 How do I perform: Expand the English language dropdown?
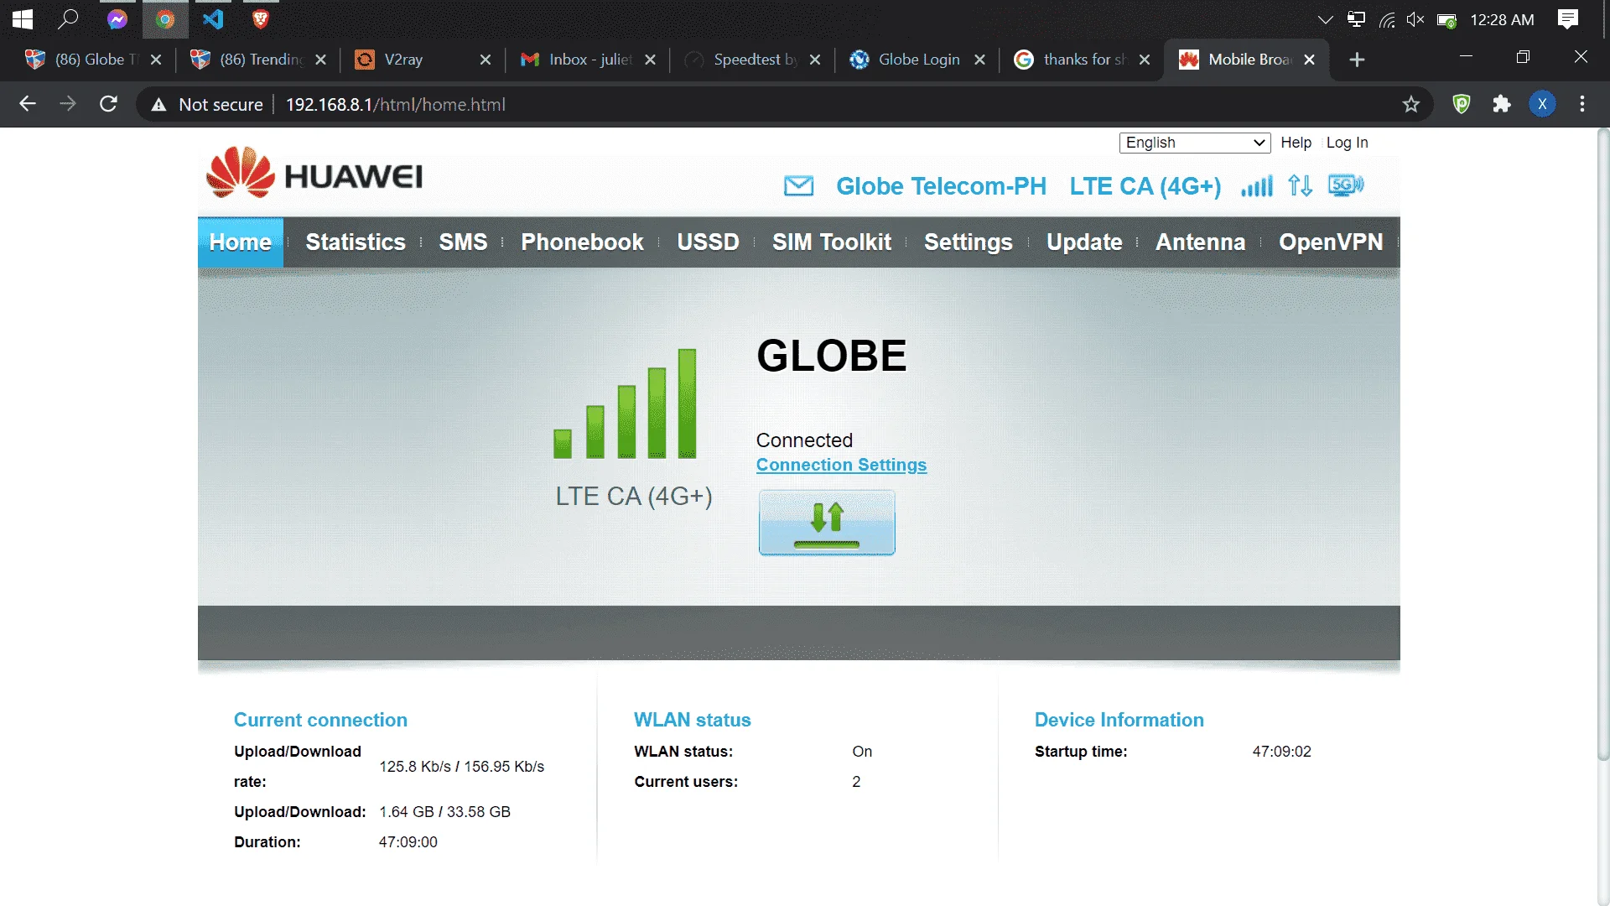point(1195,143)
